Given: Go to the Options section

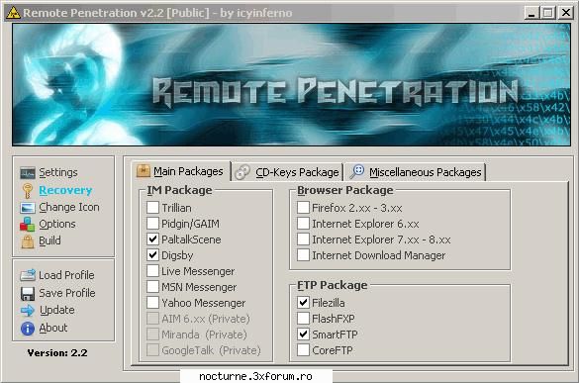Looking at the screenshot, I should coord(57,224).
